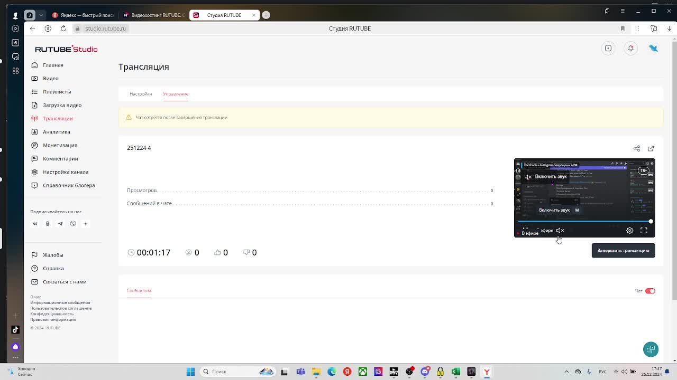
Task: Open broadcast in new window icon
Action: pos(651,148)
